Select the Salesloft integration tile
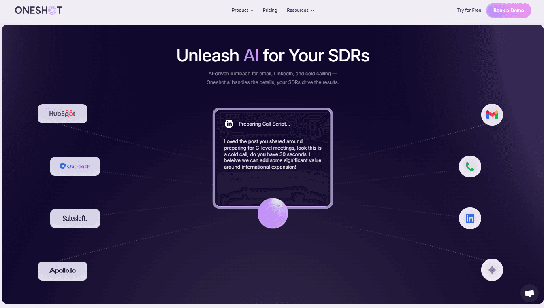Image resolution: width=546 pixels, height=308 pixels. [x=75, y=218]
